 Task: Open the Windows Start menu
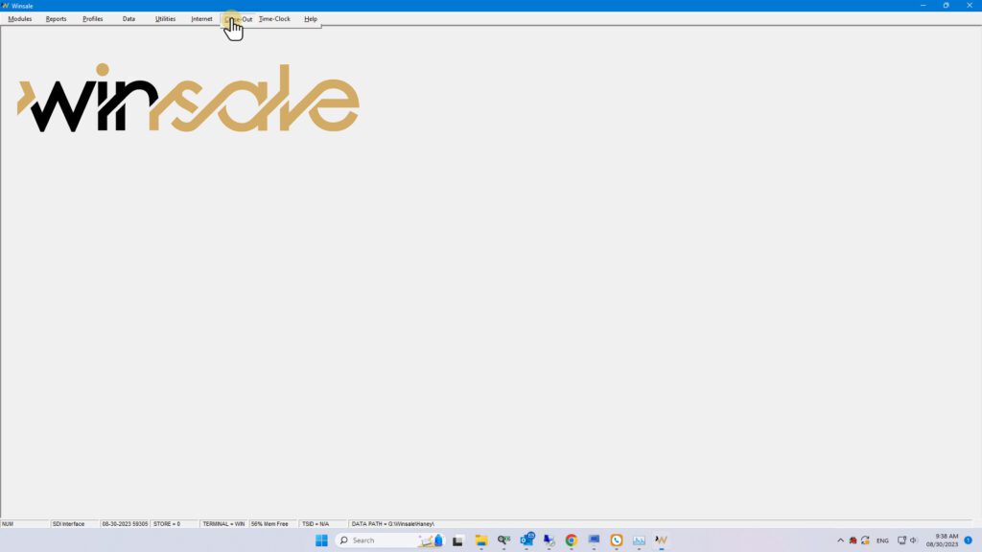[x=321, y=540]
